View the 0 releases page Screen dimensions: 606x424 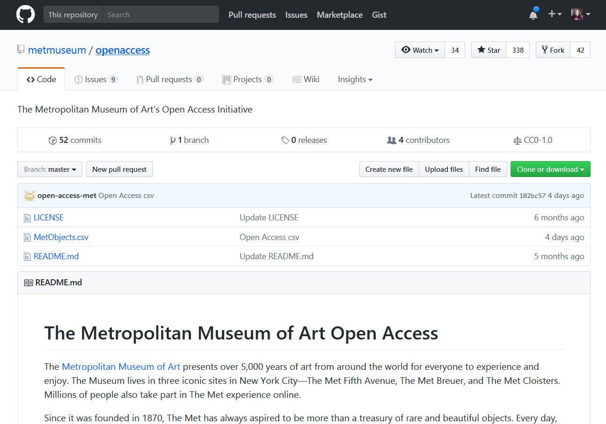coord(304,140)
